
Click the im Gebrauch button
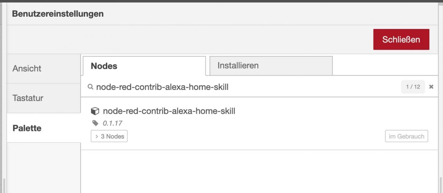(406, 136)
